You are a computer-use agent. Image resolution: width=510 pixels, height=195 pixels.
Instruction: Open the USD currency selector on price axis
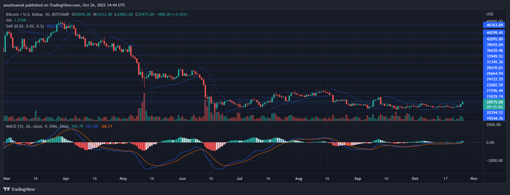490,14
